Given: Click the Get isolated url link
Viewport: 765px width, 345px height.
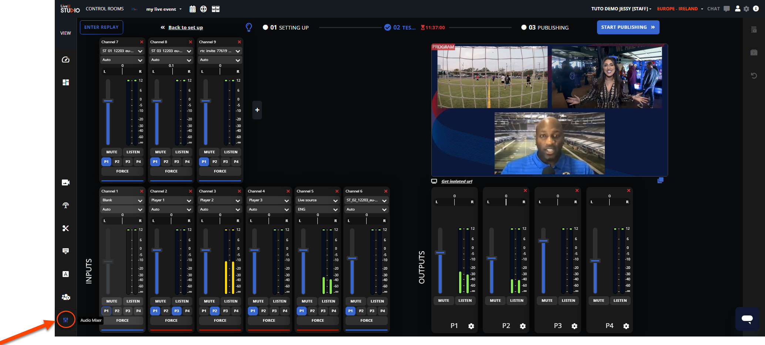Looking at the screenshot, I should point(456,181).
